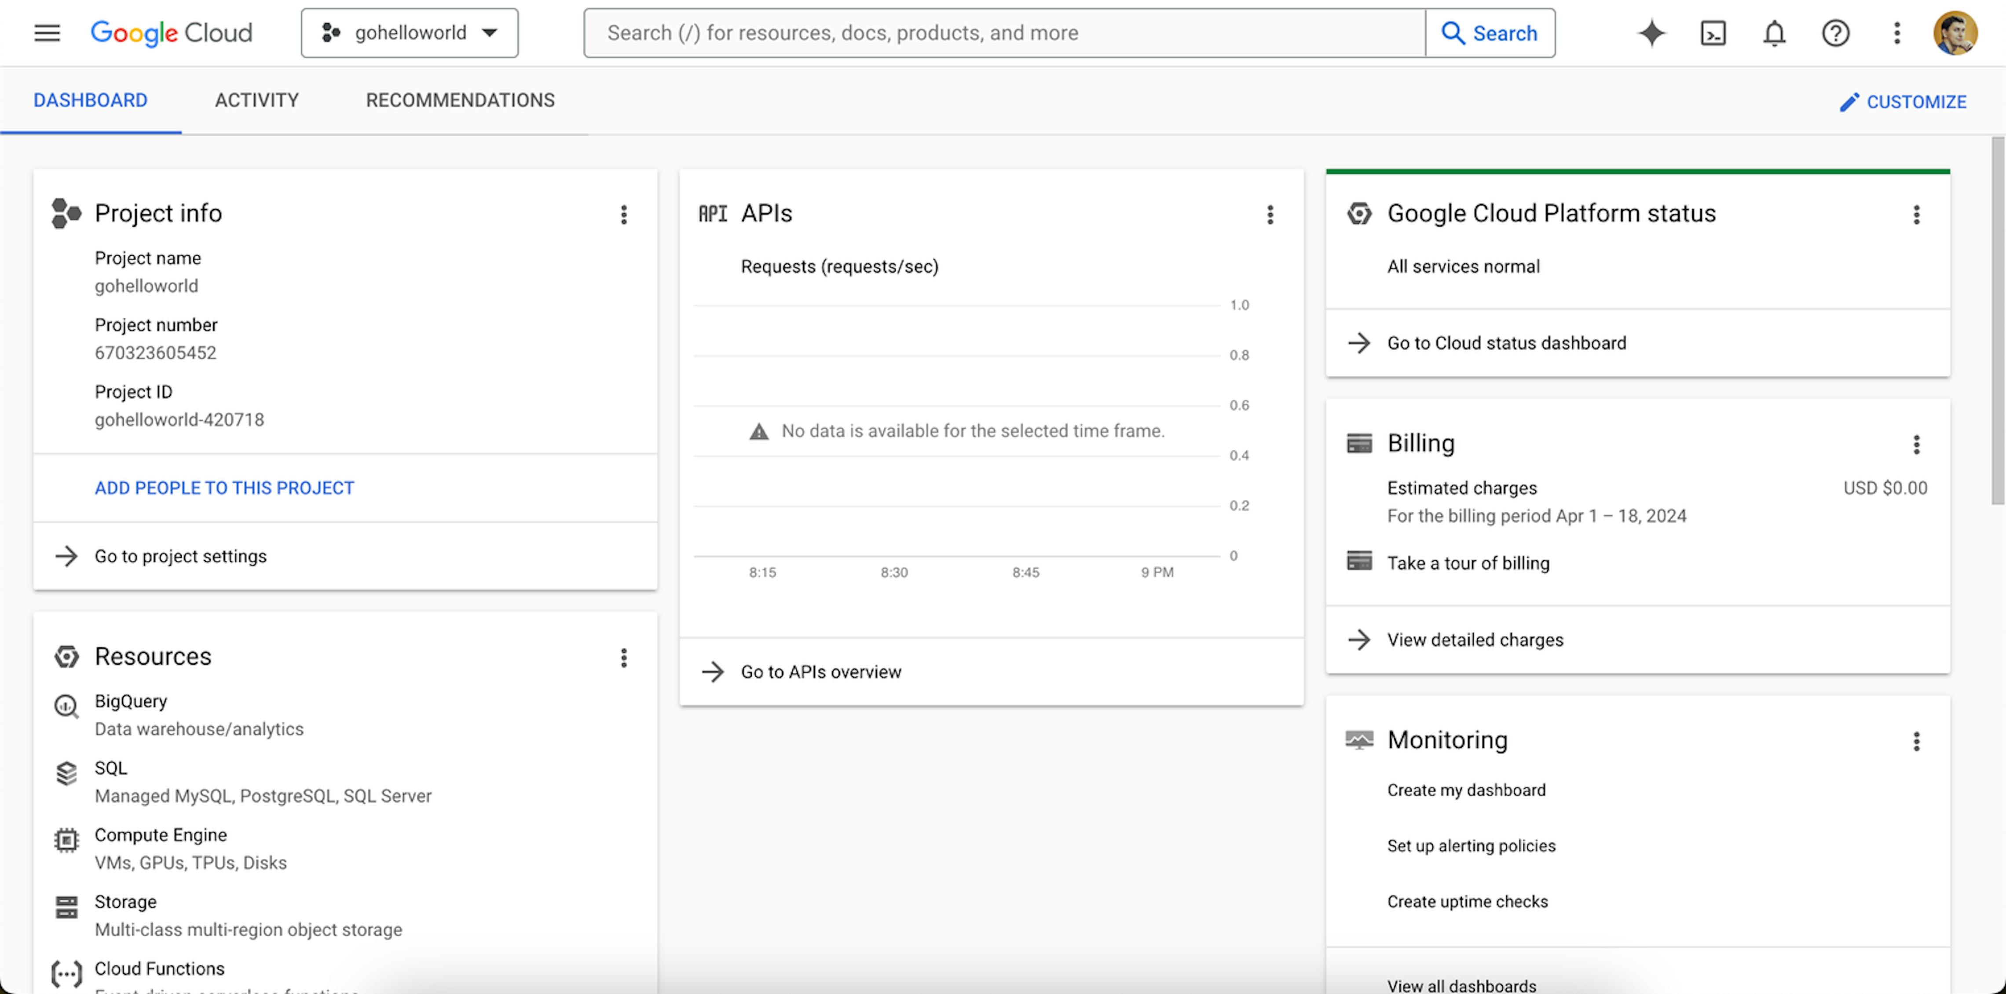2006x994 pixels.
Task: Click the Resources card header icon
Action: coord(66,657)
